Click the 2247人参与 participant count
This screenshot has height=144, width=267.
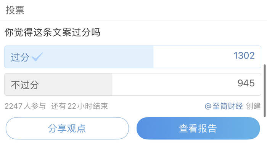(25, 106)
